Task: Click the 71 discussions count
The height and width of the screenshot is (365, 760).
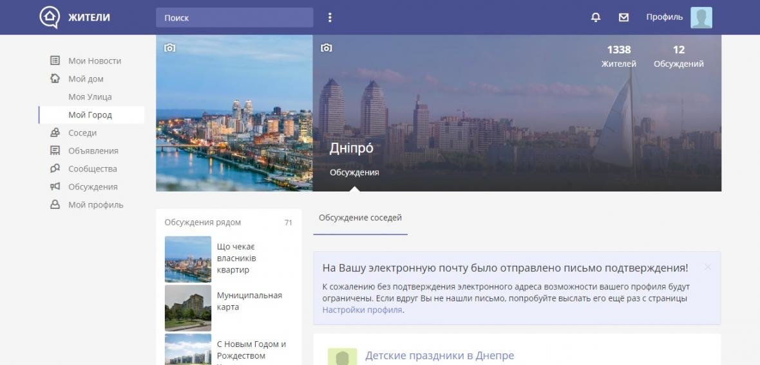Action: pyautogui.click(x=289, y=223)
